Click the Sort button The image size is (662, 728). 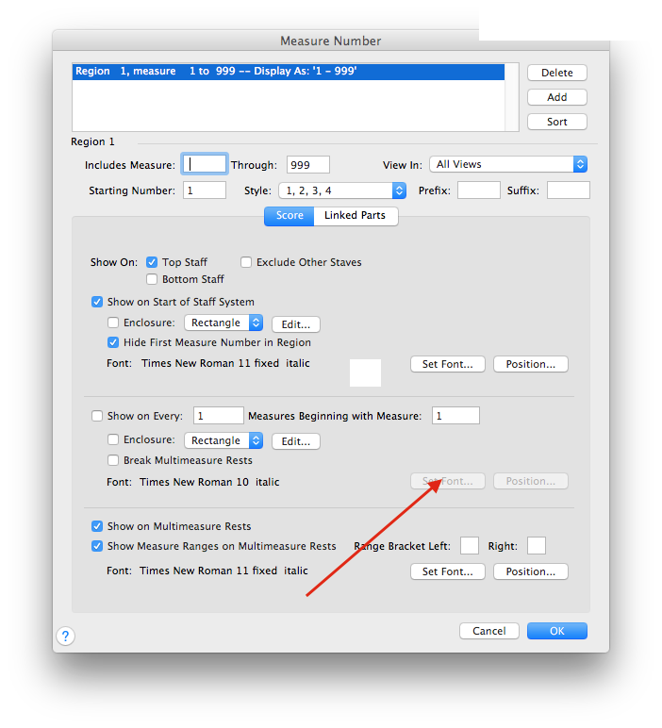point(556,122)
